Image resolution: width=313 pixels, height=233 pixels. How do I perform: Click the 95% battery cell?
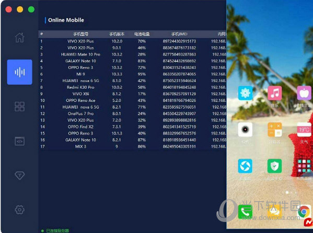[142, 74]
